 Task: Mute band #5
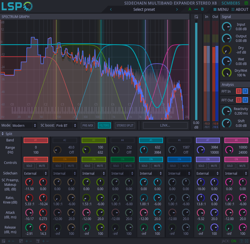[157, 166]
